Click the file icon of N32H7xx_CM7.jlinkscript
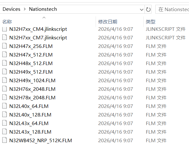 (4, 37)
